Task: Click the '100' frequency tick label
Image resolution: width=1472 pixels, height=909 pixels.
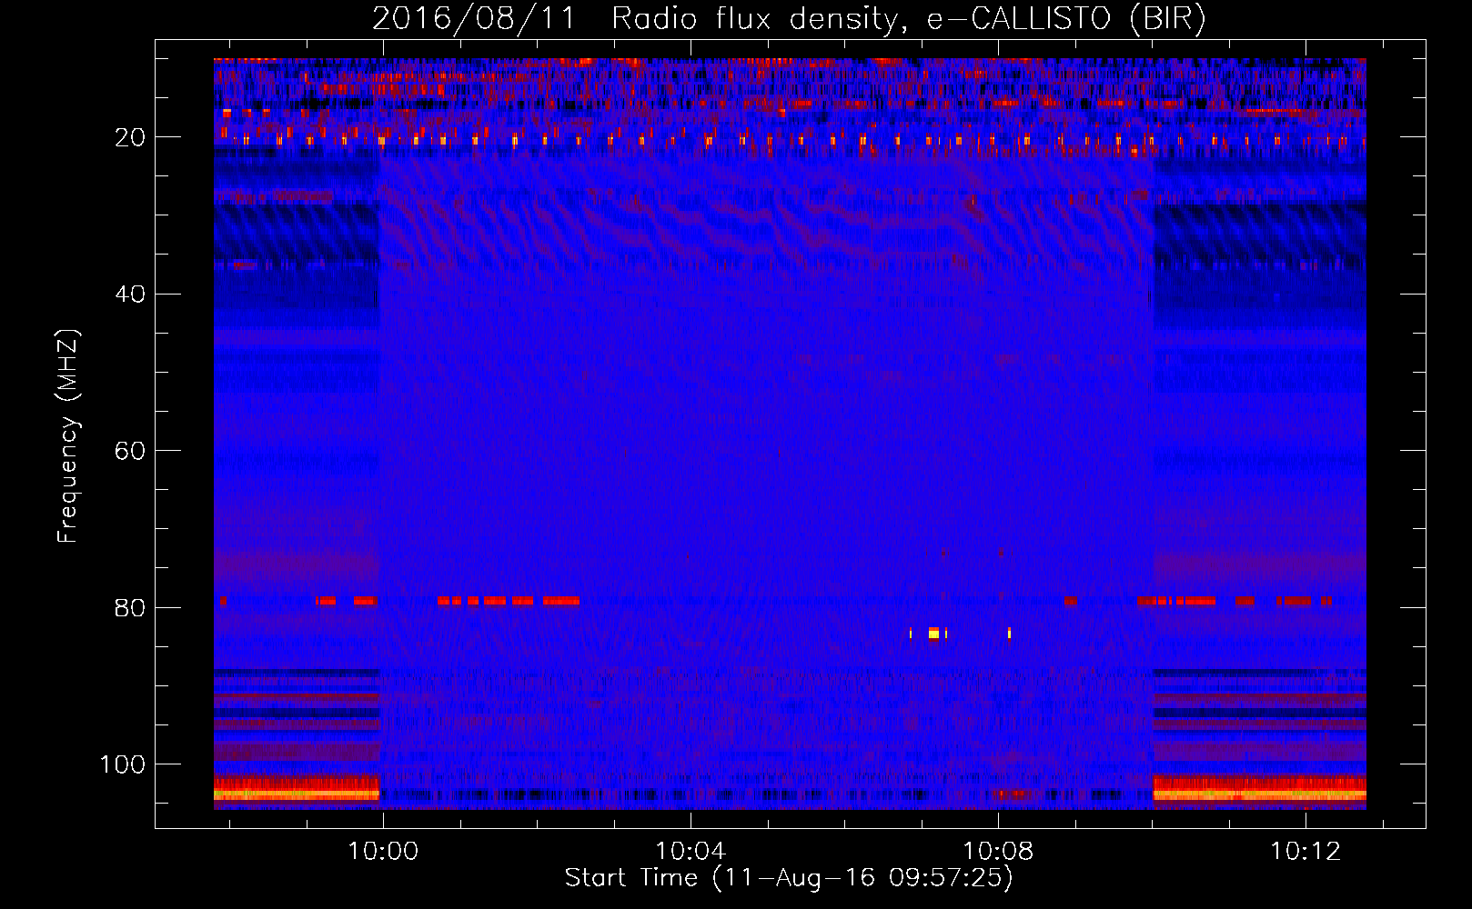Action: point(123,764)
